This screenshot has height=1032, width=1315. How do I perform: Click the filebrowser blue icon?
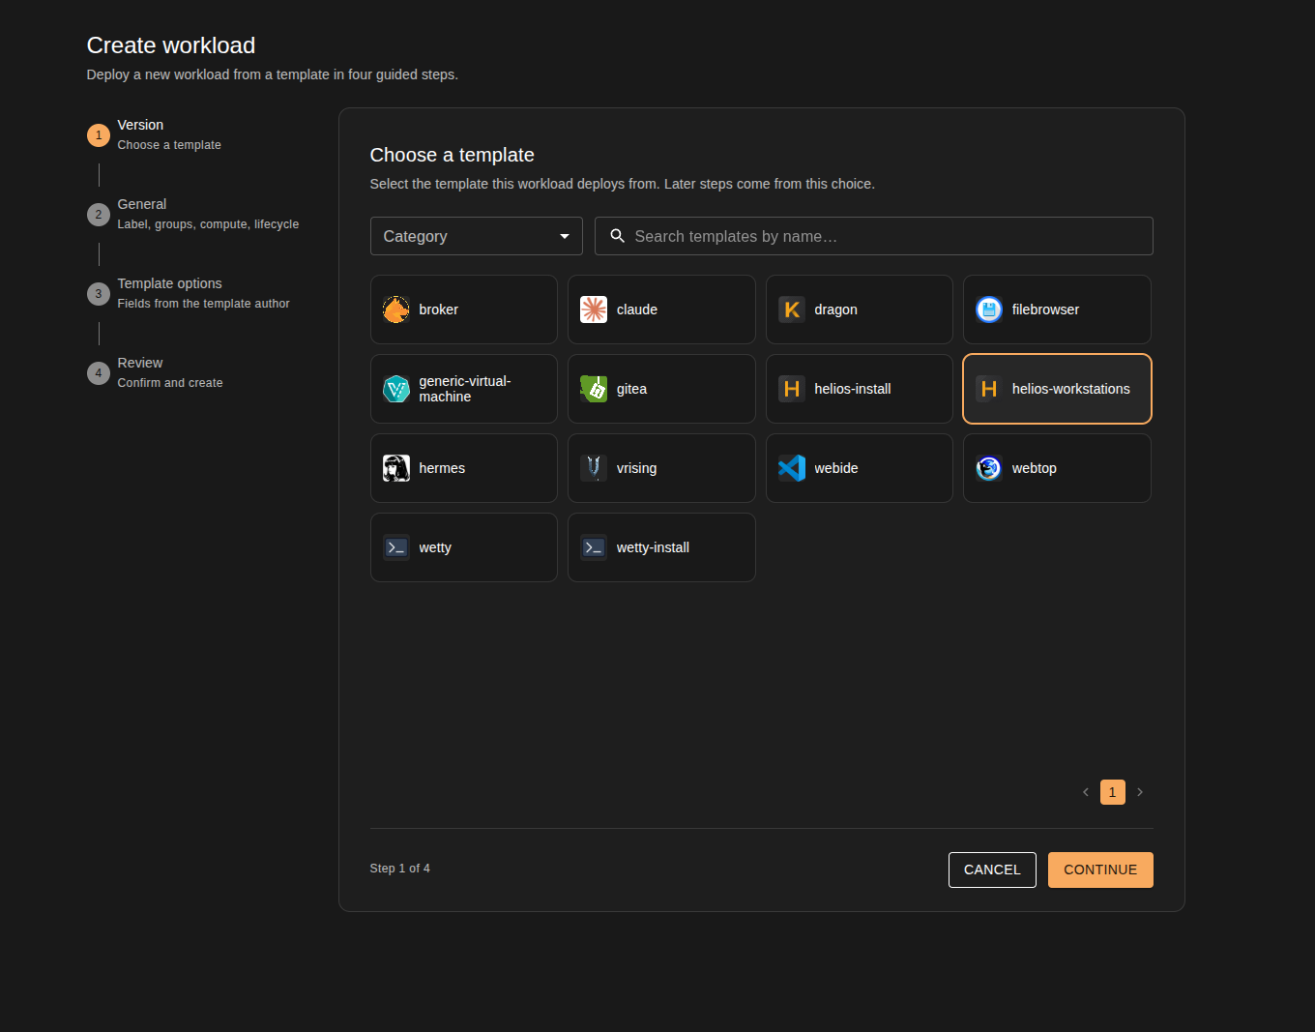coord(989,310)
